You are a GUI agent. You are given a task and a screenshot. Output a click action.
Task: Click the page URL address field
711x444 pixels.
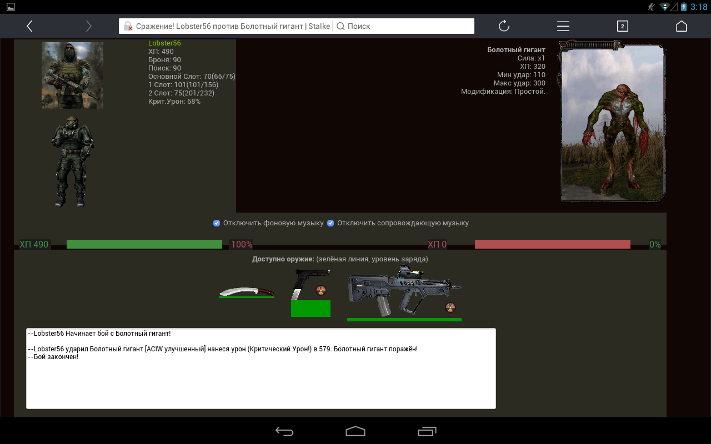click(x=226, y=26)
